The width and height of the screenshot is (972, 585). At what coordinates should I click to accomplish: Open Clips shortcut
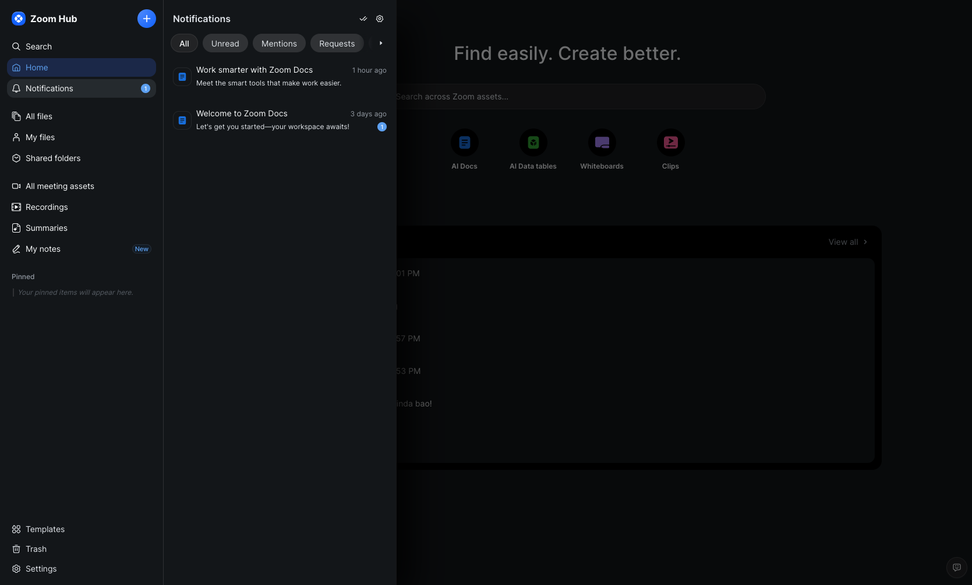click(671, 149)
